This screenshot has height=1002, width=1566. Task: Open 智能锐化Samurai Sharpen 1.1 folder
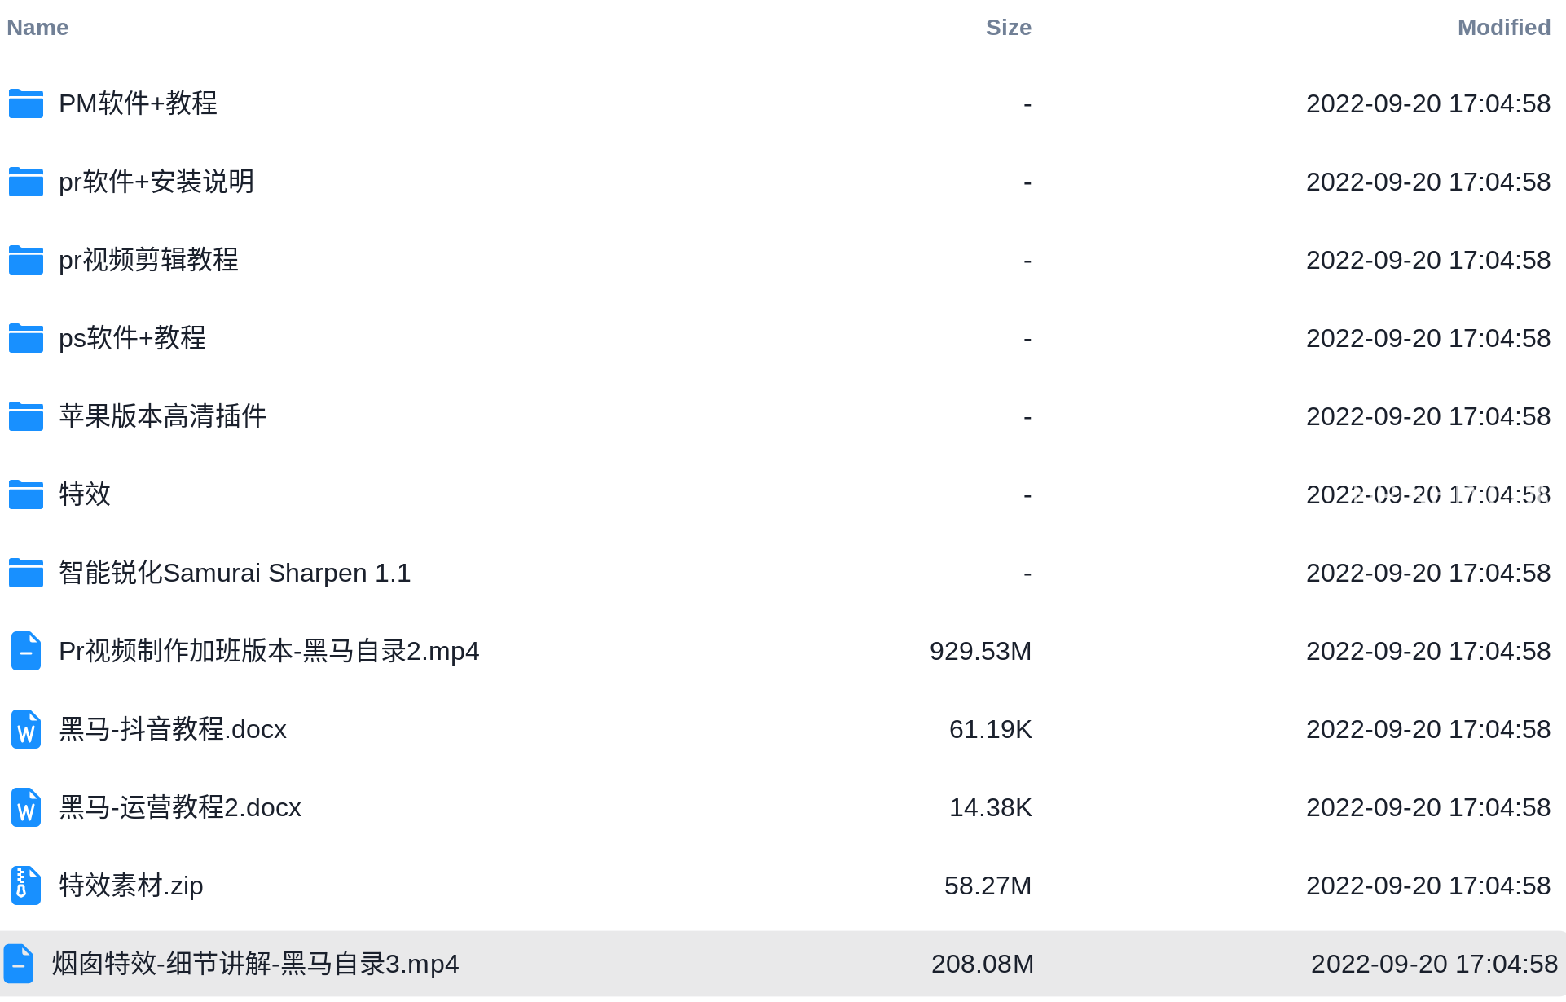235,573
